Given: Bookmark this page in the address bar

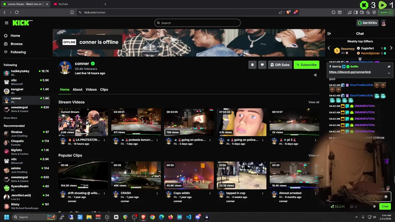Looking at the screenshot, I should click(72, 12).
